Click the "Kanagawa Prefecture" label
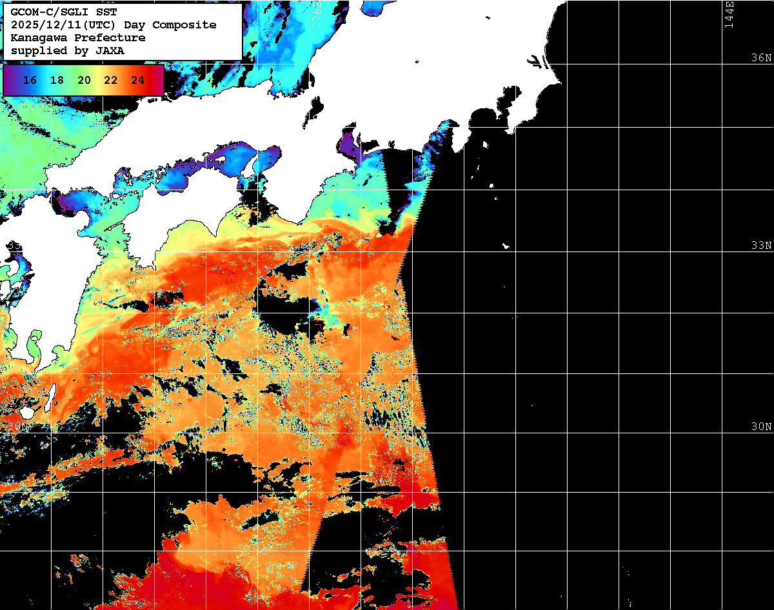This screenshot has width=774, height=610. coord(78,37)
